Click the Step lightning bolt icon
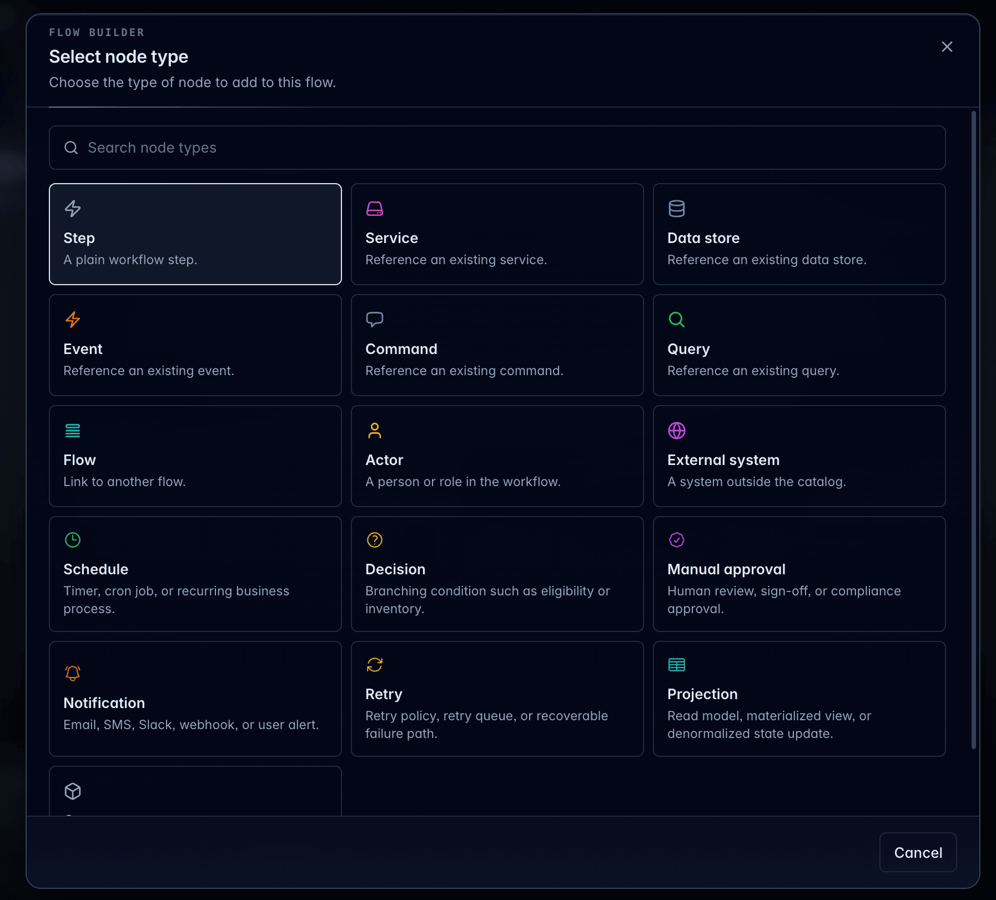The height and width of the screenshot is (900, 996). (x=73, y=209)
